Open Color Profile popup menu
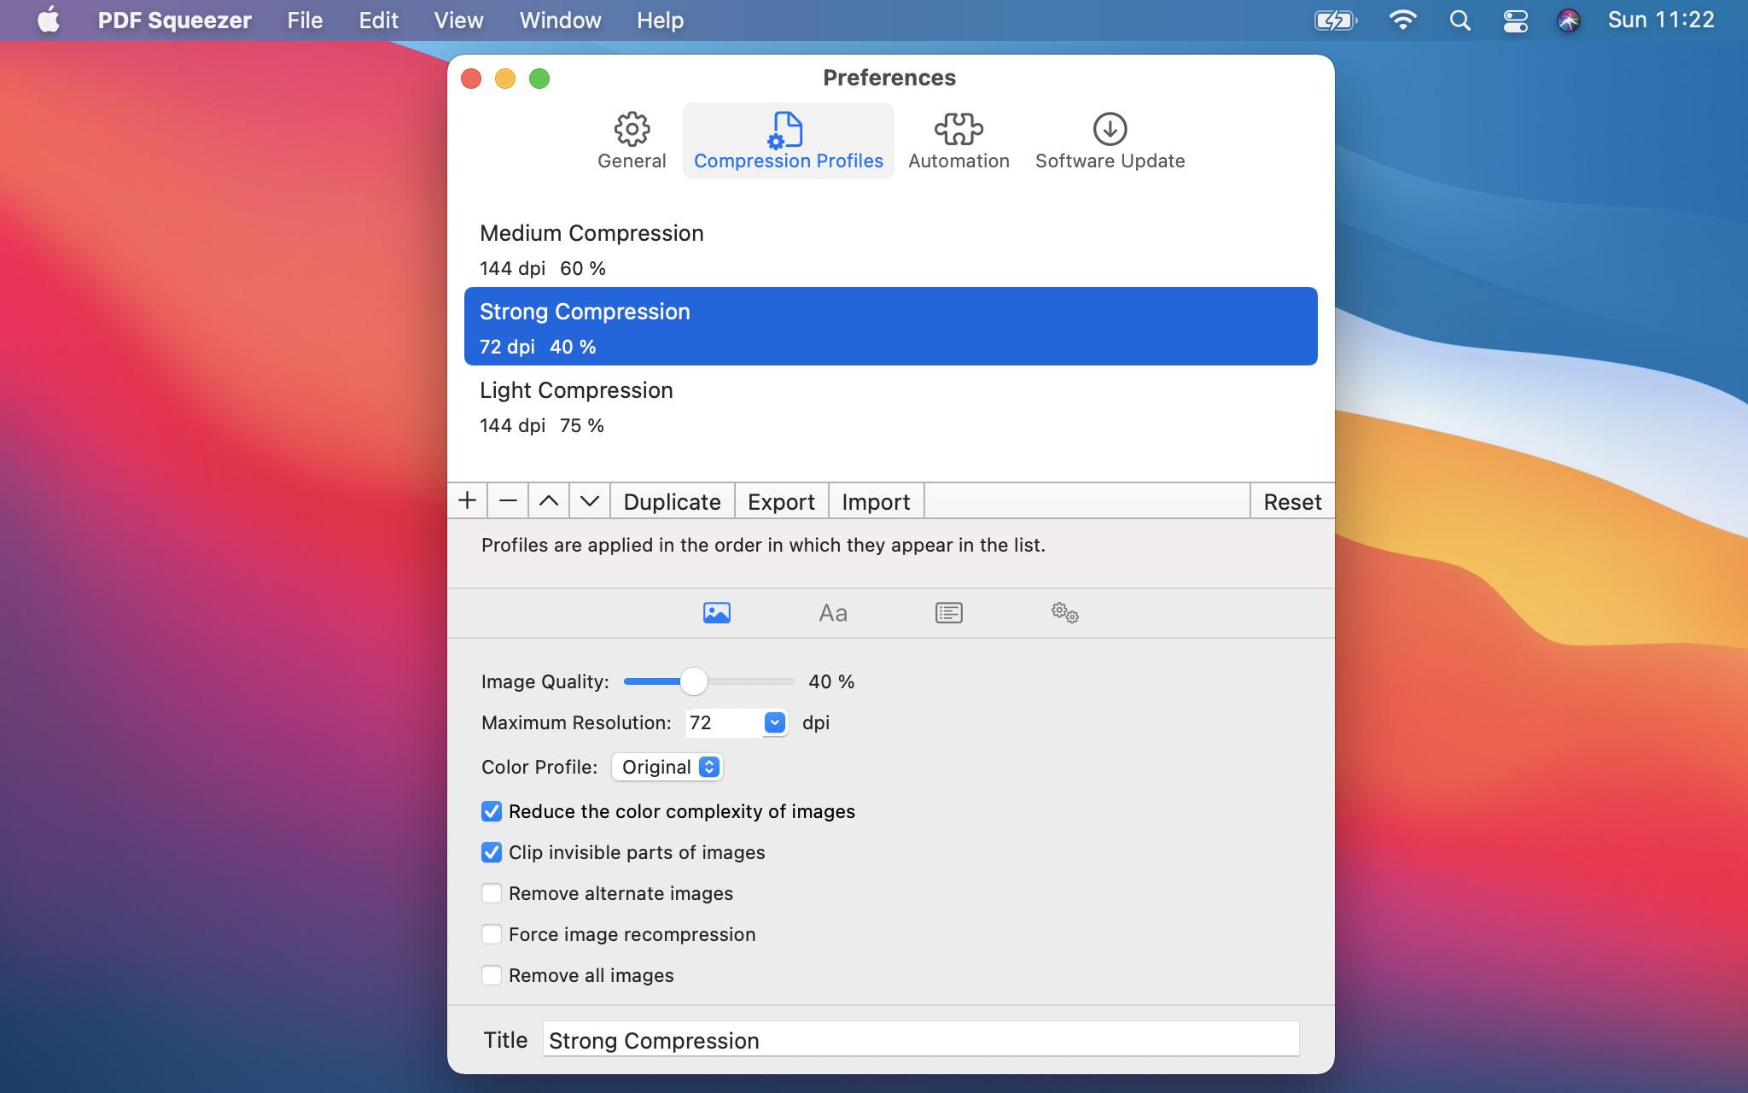Viewport: 1748px width, 1093px height. pos(667,767)
